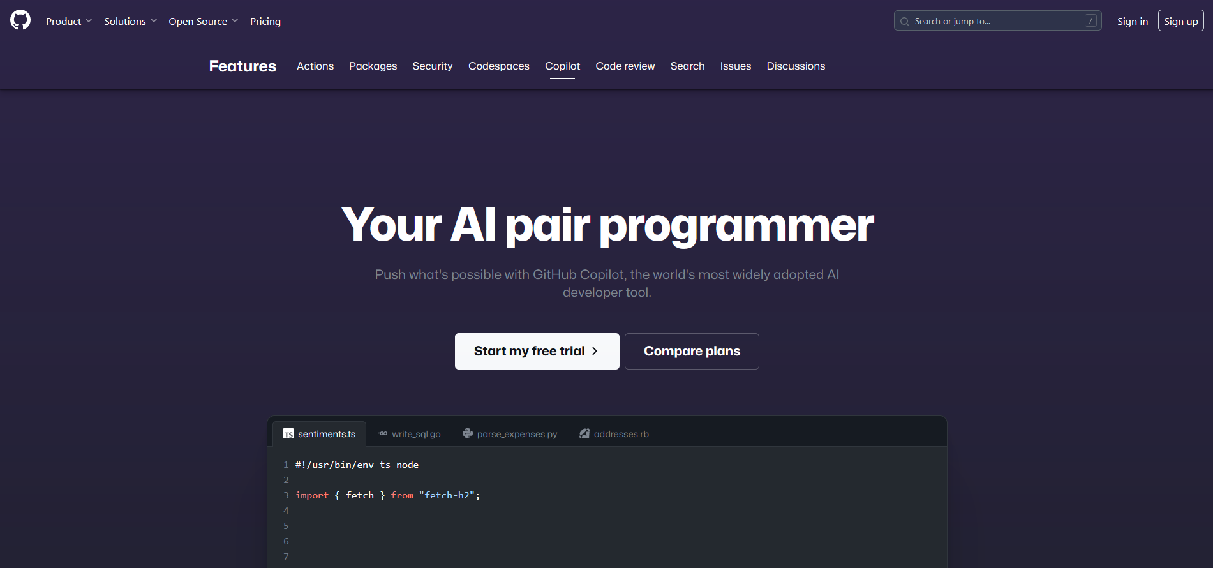
Task: Open the Code review features page
Action: (625, 66)
